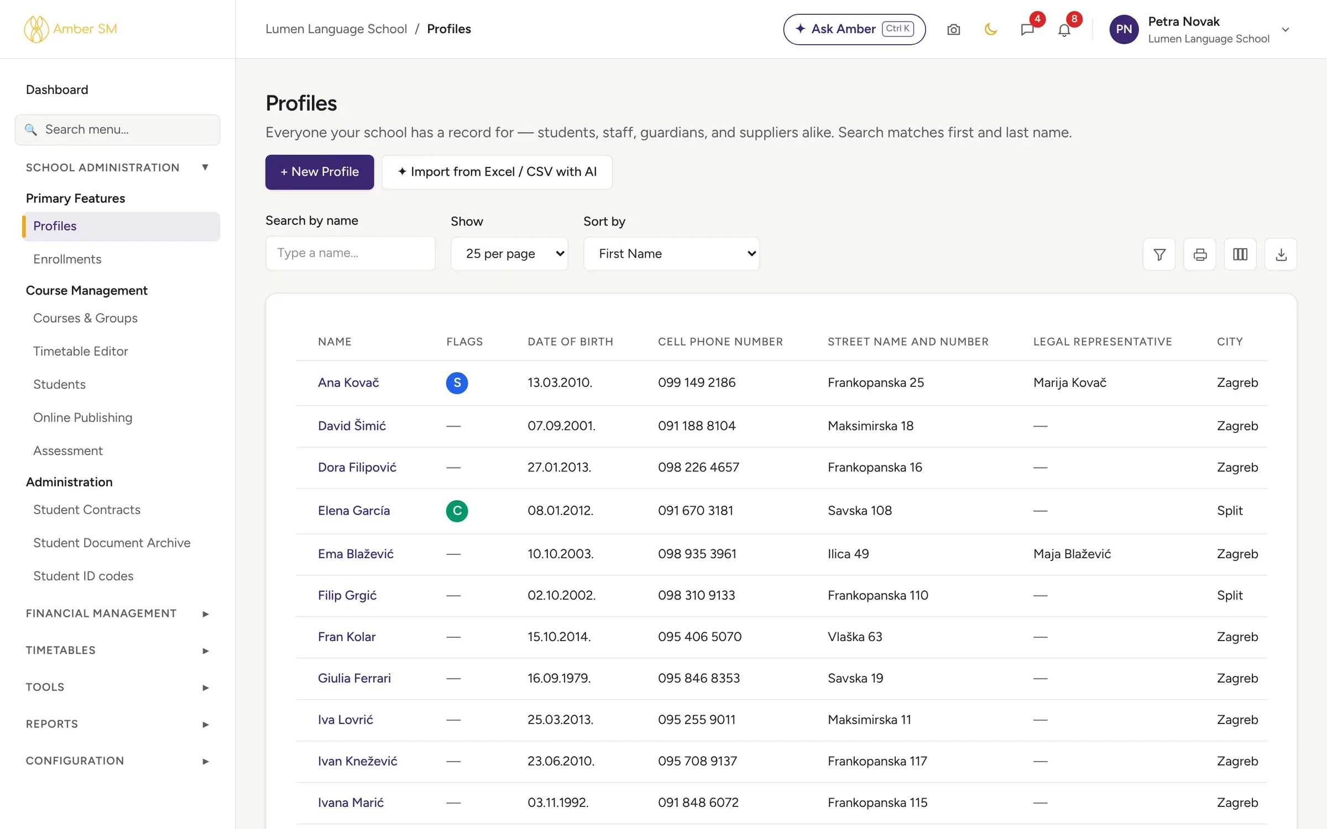Open David Šimić profile
The image size is (1327, 829).
pos(352,426)
